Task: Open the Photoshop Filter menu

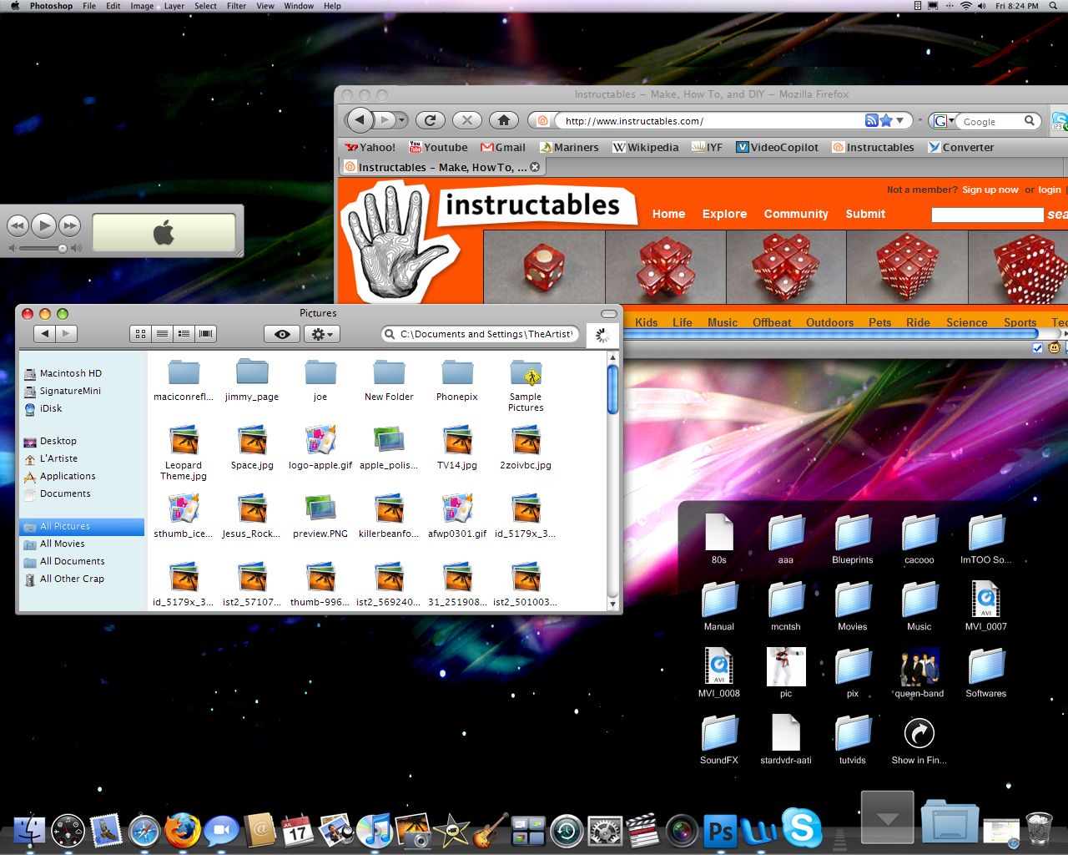Action: pyautogui.click(x=234, y=6)
